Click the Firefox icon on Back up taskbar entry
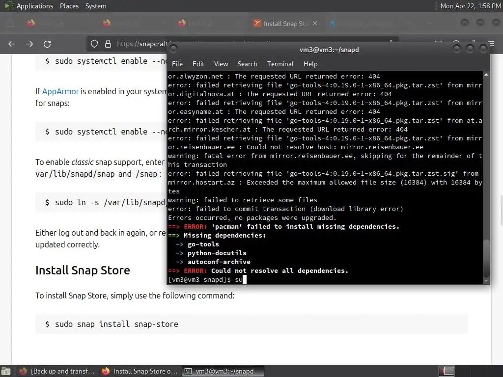This screenshot has width=503, height=377. [23, 371]
